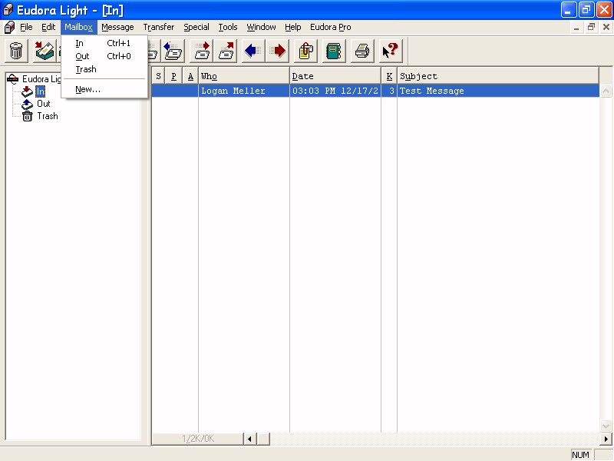This screenshot has height=461, width=614.
Task: Restore the inner In mailbox window
Action: (x=591, y=27)
